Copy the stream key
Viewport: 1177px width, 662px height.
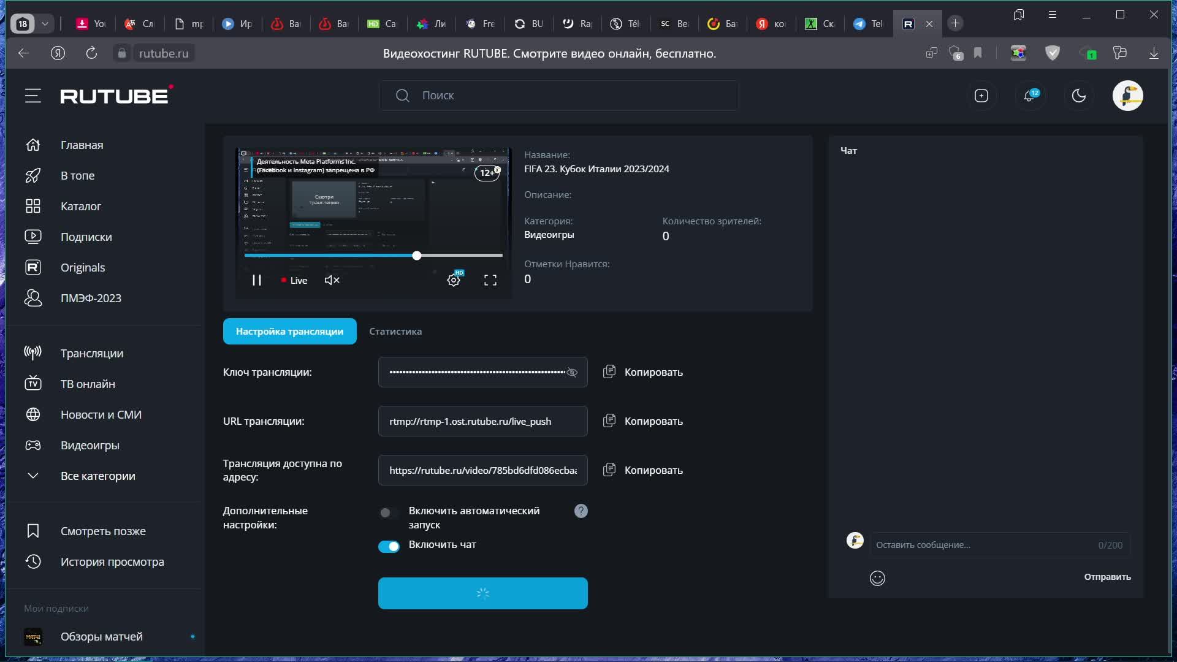[x=643, y=372]
